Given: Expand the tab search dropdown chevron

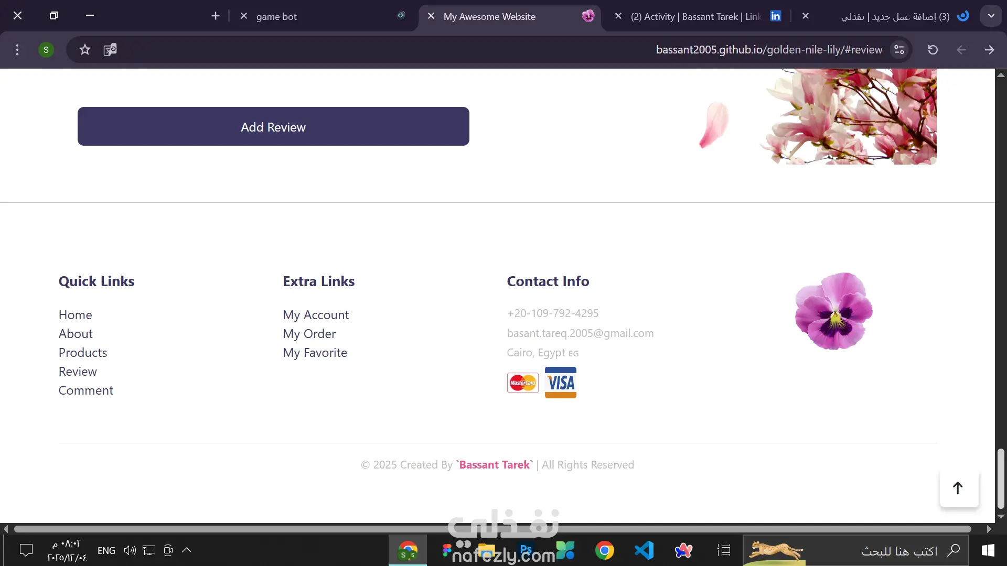Looking at the screenshot, I should pos(991,16).
